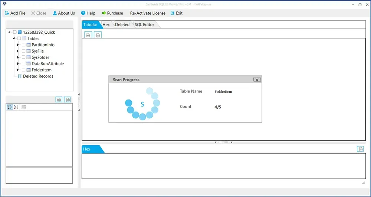Screen dimensions: 371x197
Task: Select the SysFolder table
Action: (x=40, y=57)
